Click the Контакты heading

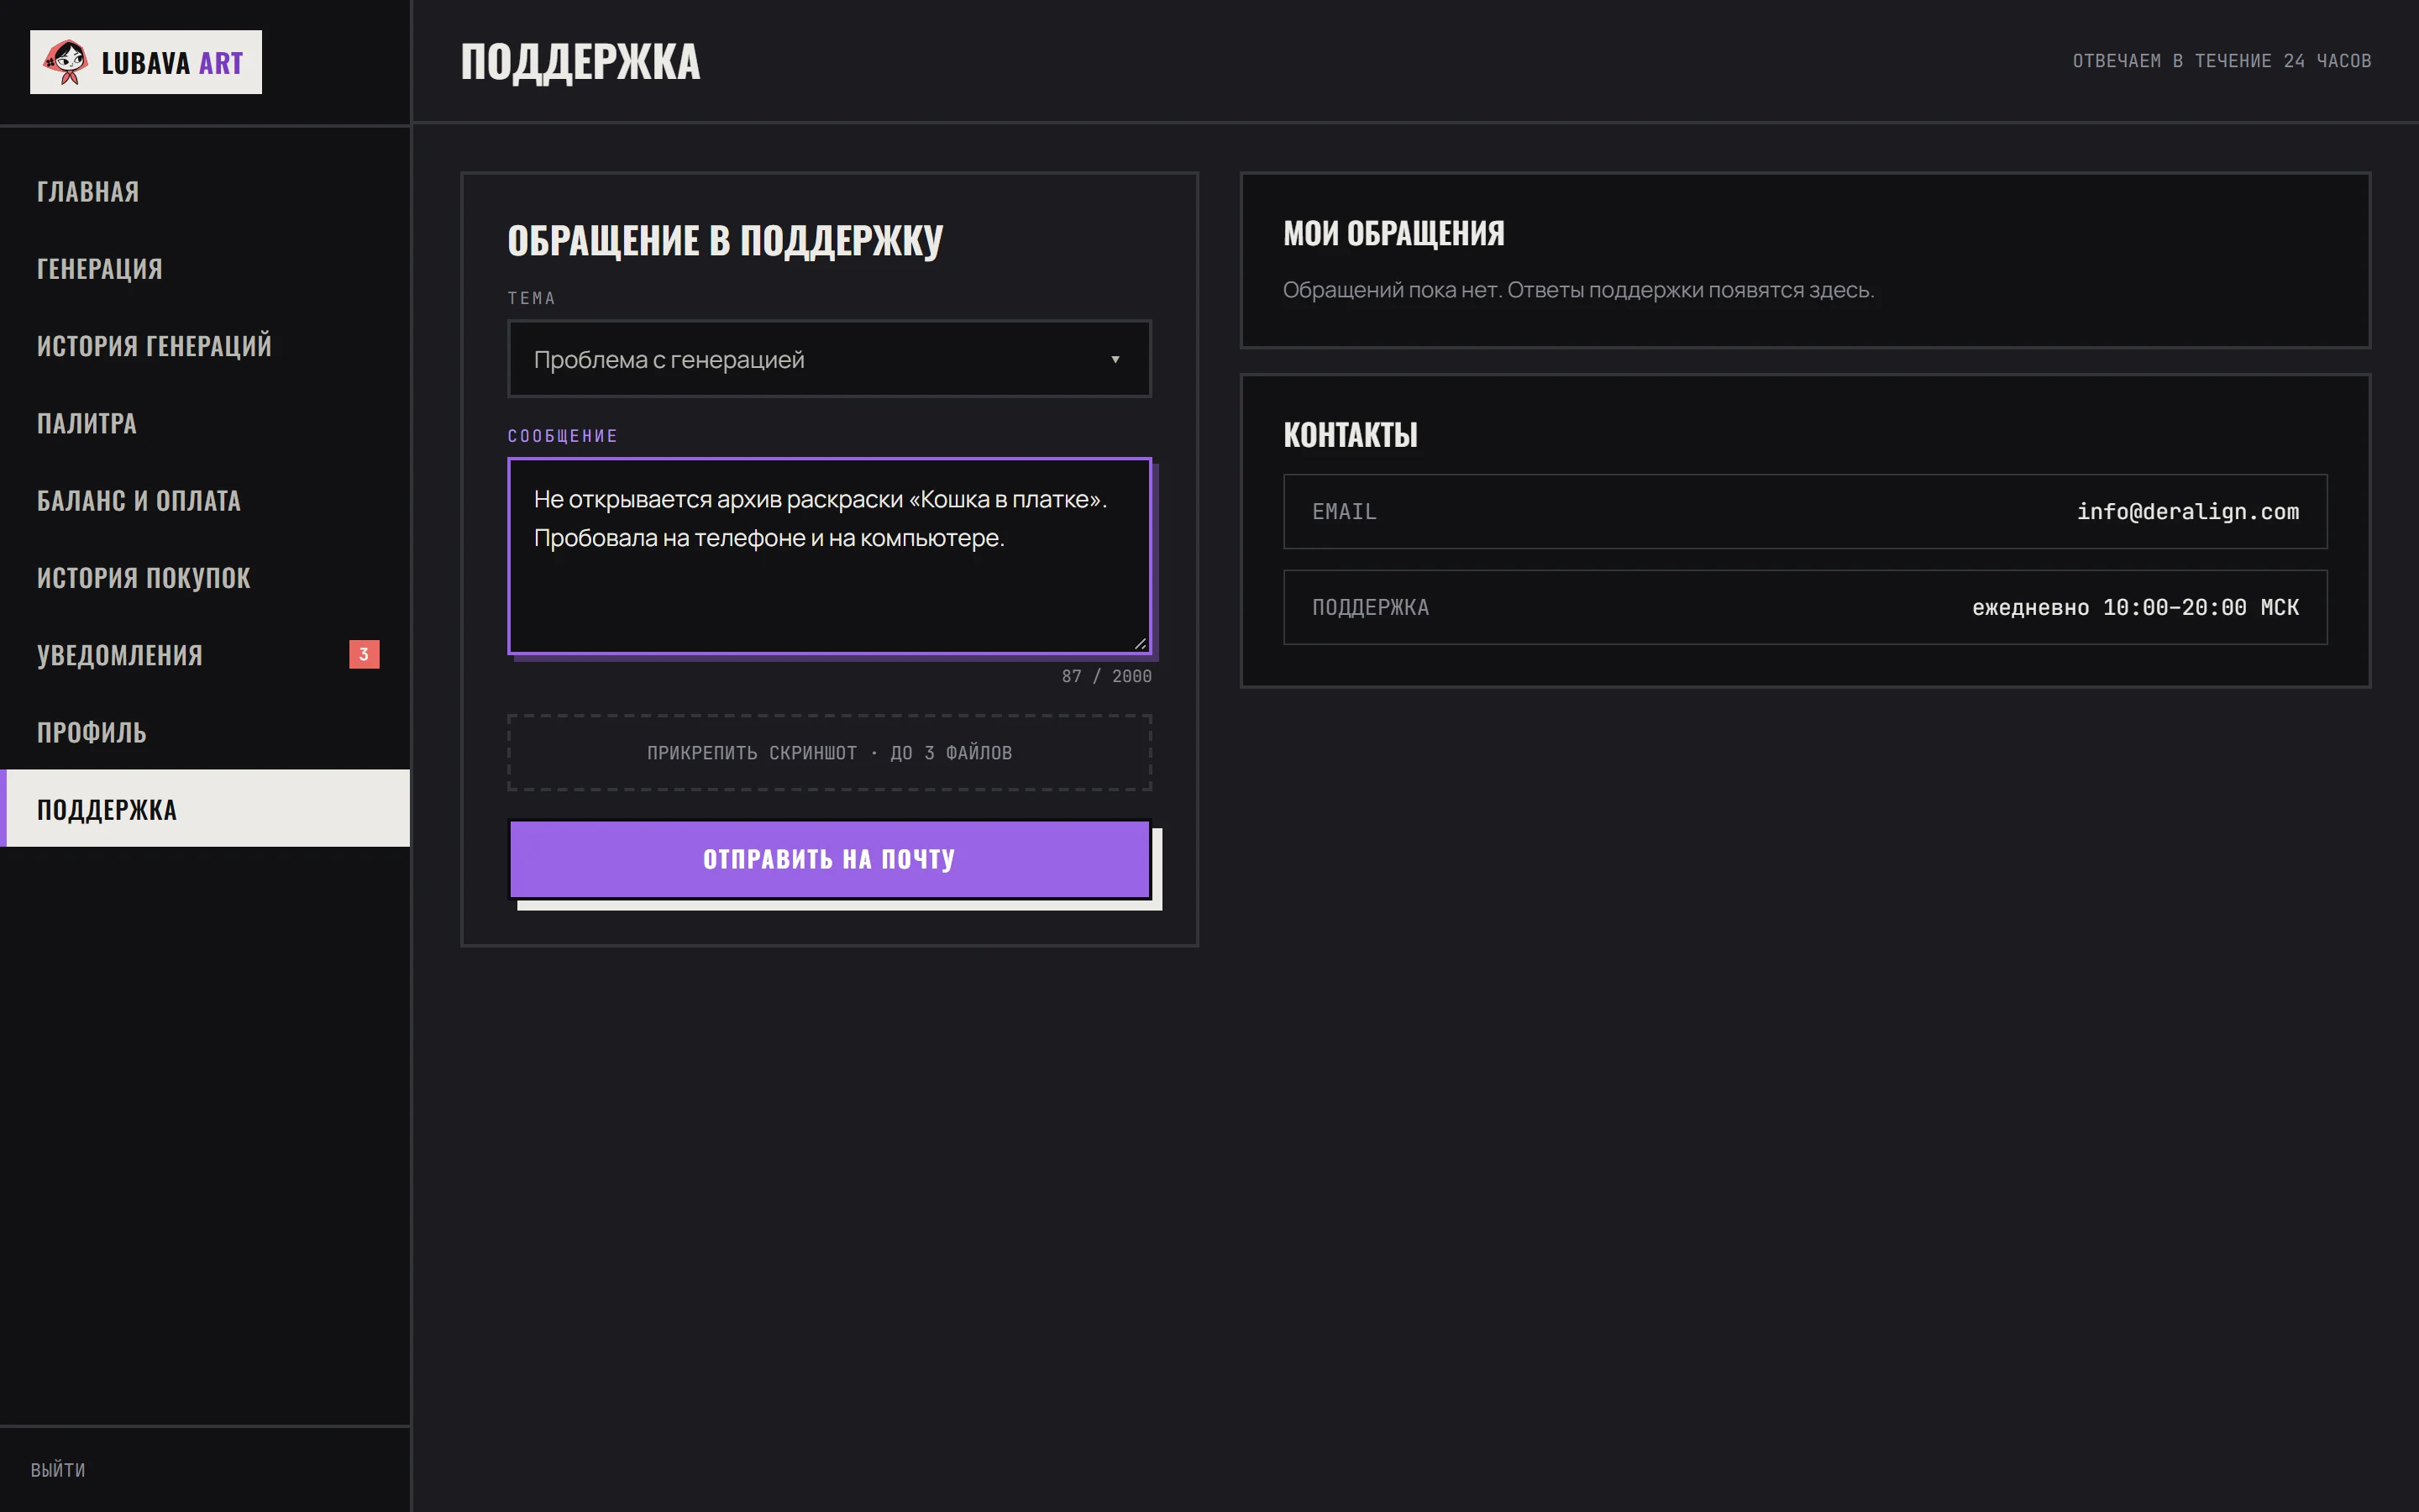[x=1350, y=435]
